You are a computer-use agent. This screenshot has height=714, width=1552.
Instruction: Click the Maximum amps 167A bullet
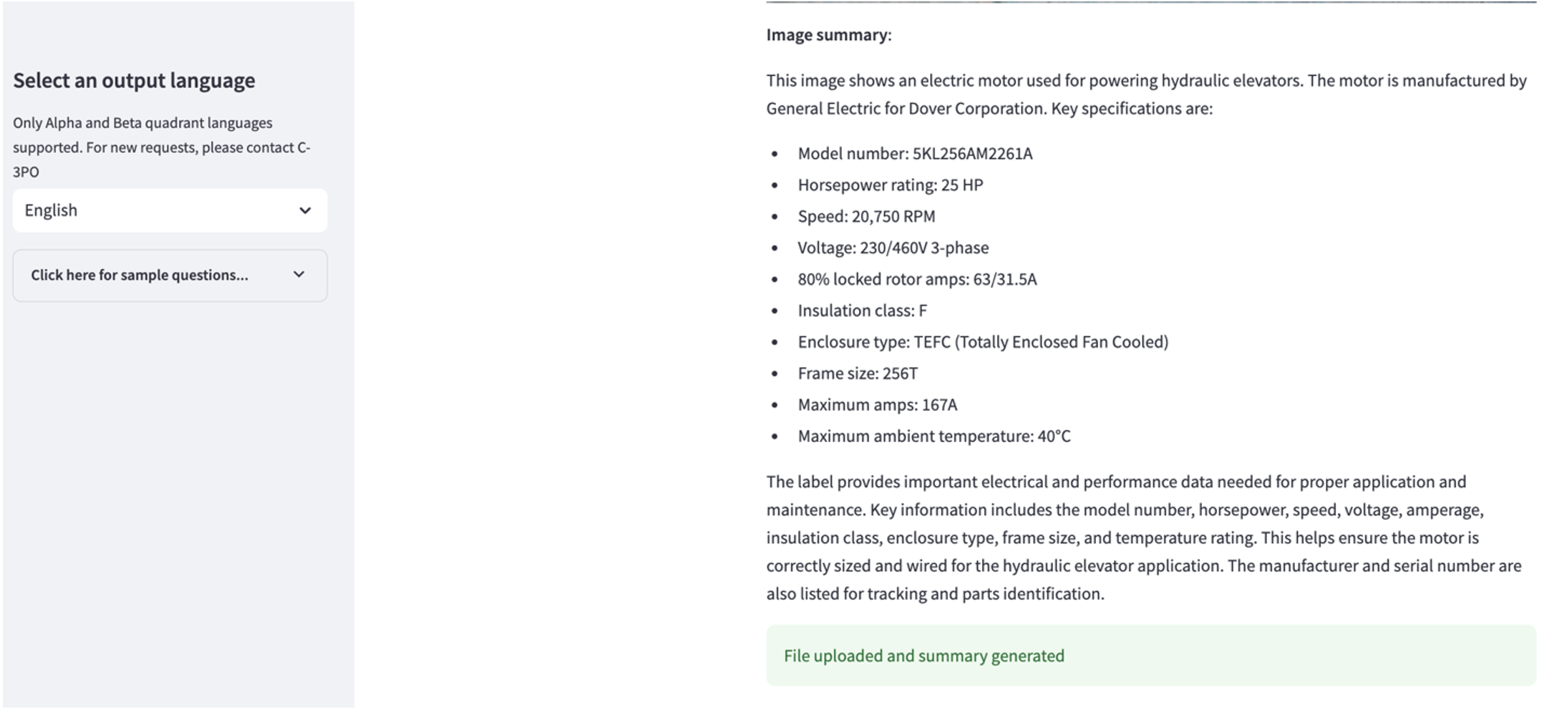877,406
